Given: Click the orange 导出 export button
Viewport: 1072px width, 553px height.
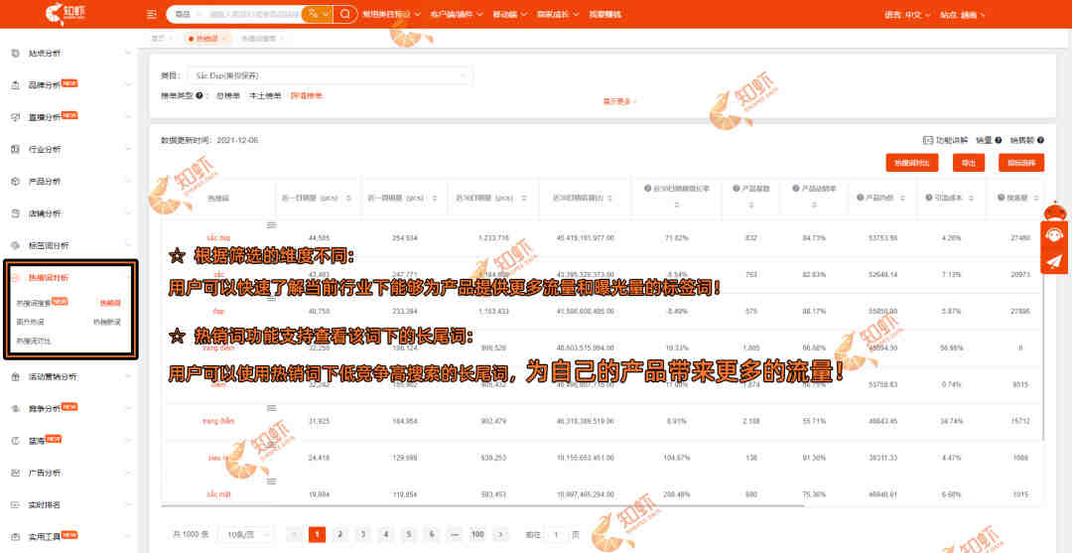Looking at the screenshot, I should [x=969, y=162].
